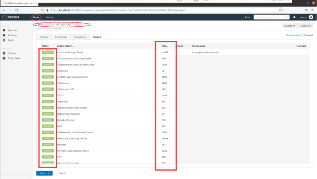Click the search magnifier icon in filter box

pyautogui.click(x=286, y=17)
